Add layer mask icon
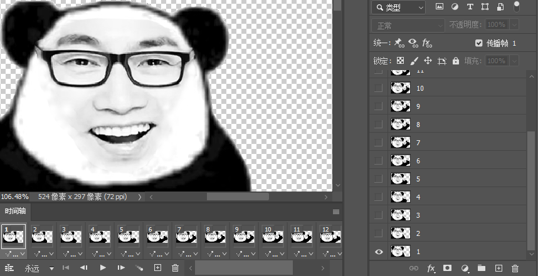This screenshot has width=538, height=276. [447, 268]
